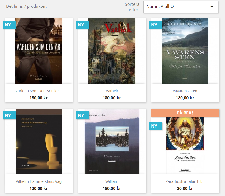
Task: Click the 'PÅ REA!' sale banner
Action: coord(185,113)
